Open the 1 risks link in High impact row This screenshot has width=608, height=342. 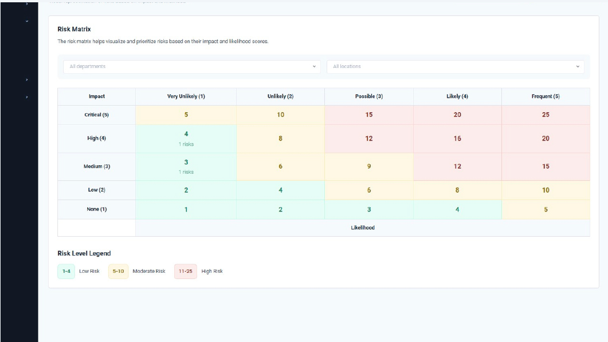(x=186, y=144)
